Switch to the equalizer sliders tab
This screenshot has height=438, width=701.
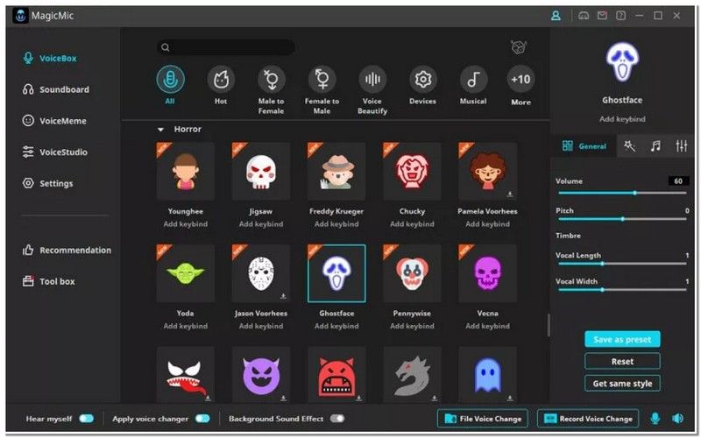click(x=682, y=146)
